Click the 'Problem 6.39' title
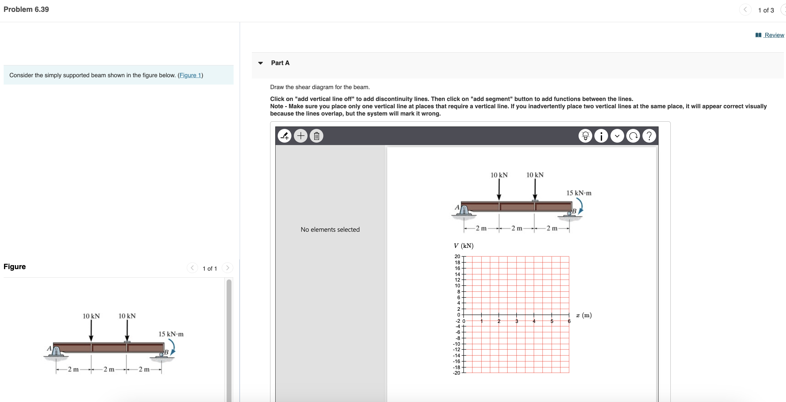 26,9
